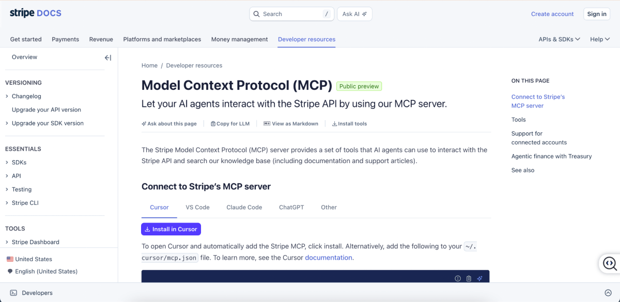Open the floating code search magnifier widget
The width and height of the screenshot is (620, 302).
pos(610,264)
